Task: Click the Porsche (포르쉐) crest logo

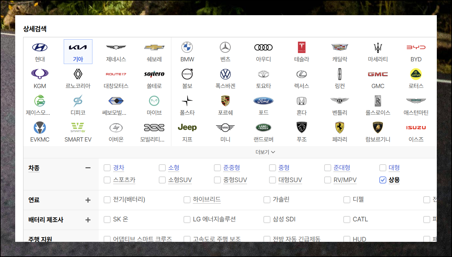Action: (x=225, y=101)
